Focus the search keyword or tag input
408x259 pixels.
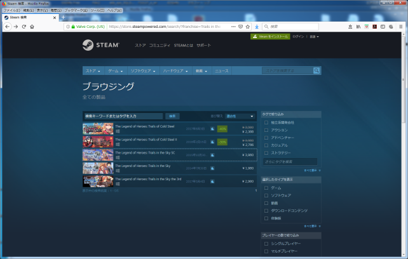point(123,116)
